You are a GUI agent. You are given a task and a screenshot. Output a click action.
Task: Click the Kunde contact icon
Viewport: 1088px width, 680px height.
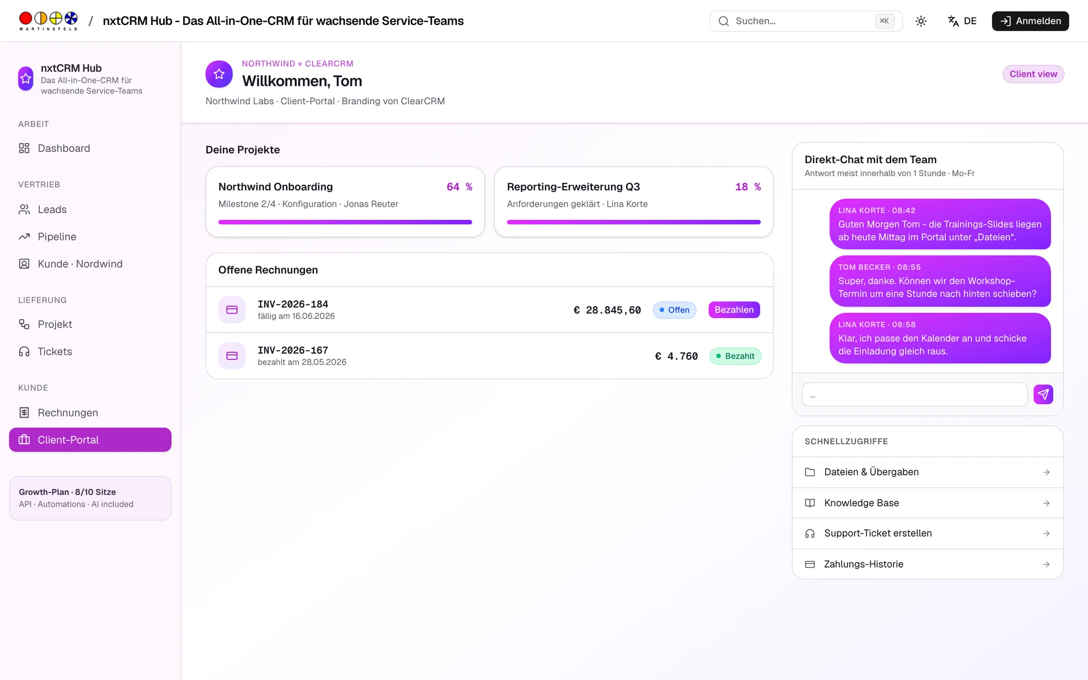pyautogui.click(x=24, y=264)
